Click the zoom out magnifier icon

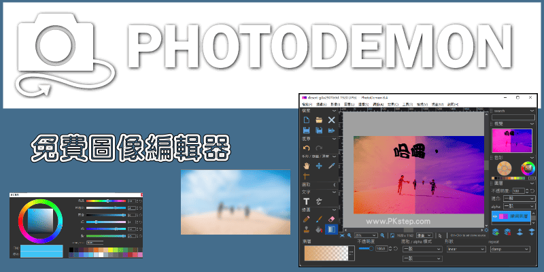[349, 235]
